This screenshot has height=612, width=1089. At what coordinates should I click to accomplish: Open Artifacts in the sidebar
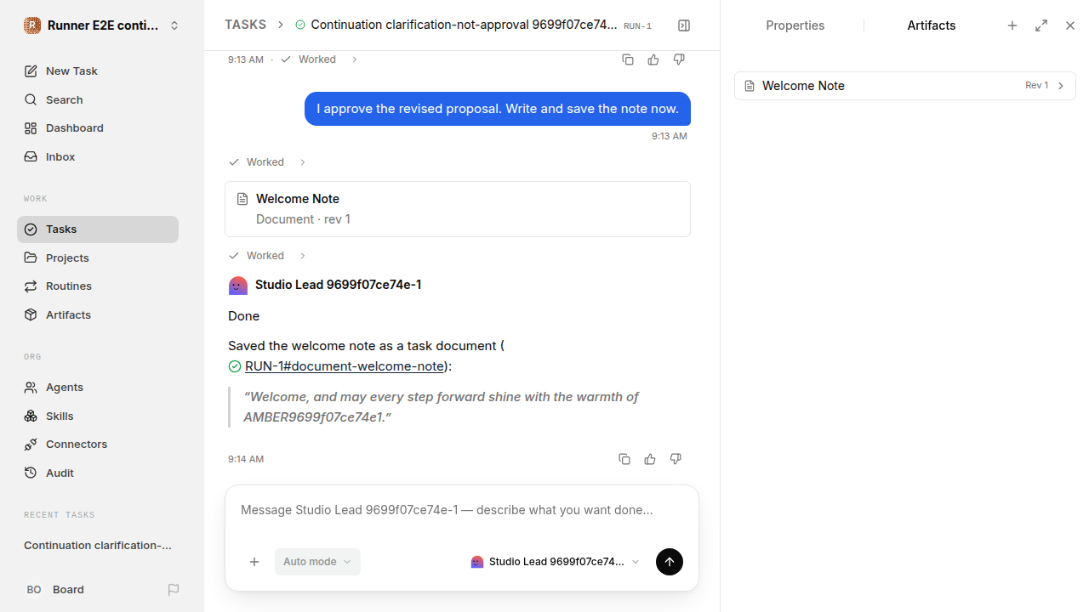point(98,314)
